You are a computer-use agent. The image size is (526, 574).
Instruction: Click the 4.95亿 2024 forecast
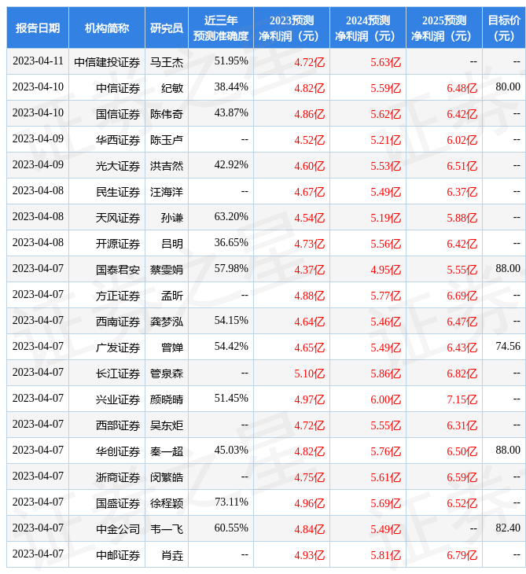(x=385, y=270)
